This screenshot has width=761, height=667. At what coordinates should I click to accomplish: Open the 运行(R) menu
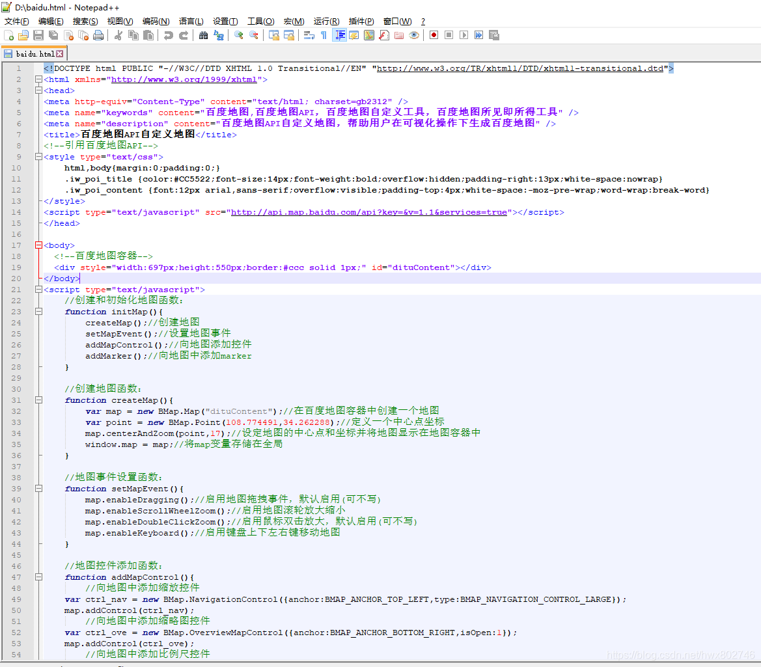pos(326,21)
